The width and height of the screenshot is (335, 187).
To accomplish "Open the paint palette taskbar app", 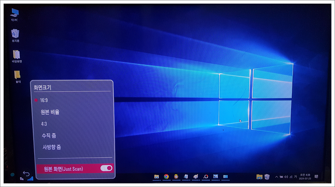I will (196, 177).
